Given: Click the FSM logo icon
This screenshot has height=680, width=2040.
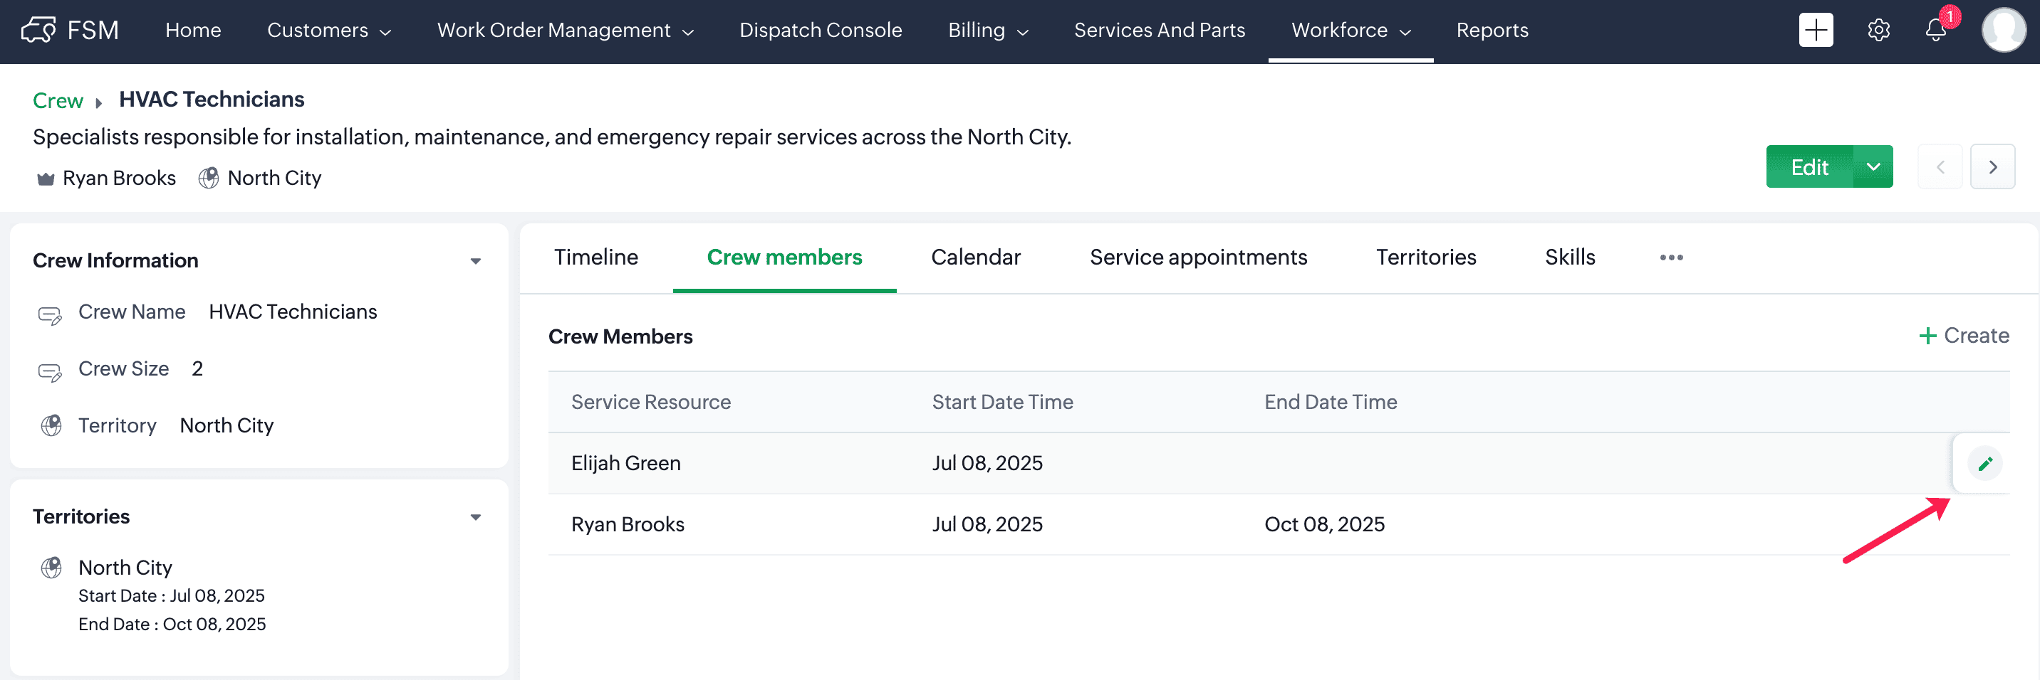Looking at the screenshot, I should coord(38,30).
